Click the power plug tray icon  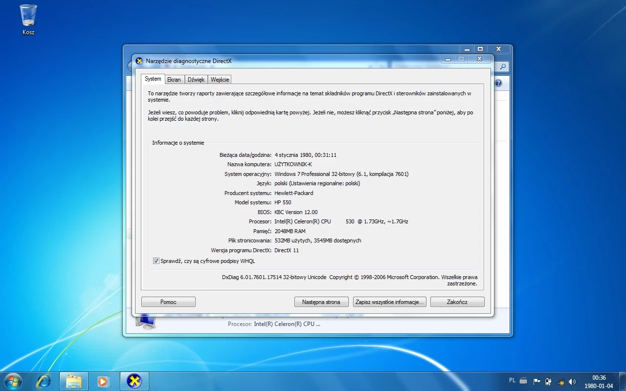[548, 381]
